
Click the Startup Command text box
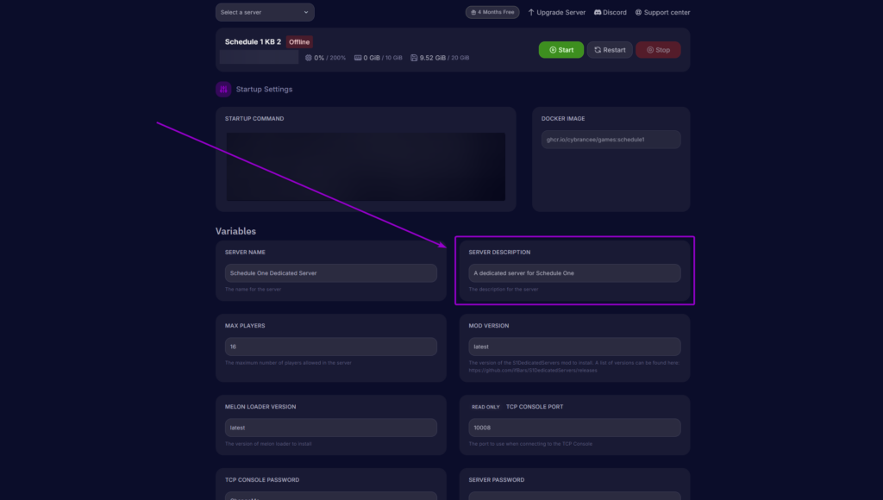pyautogui.click(x=366, y=166)
